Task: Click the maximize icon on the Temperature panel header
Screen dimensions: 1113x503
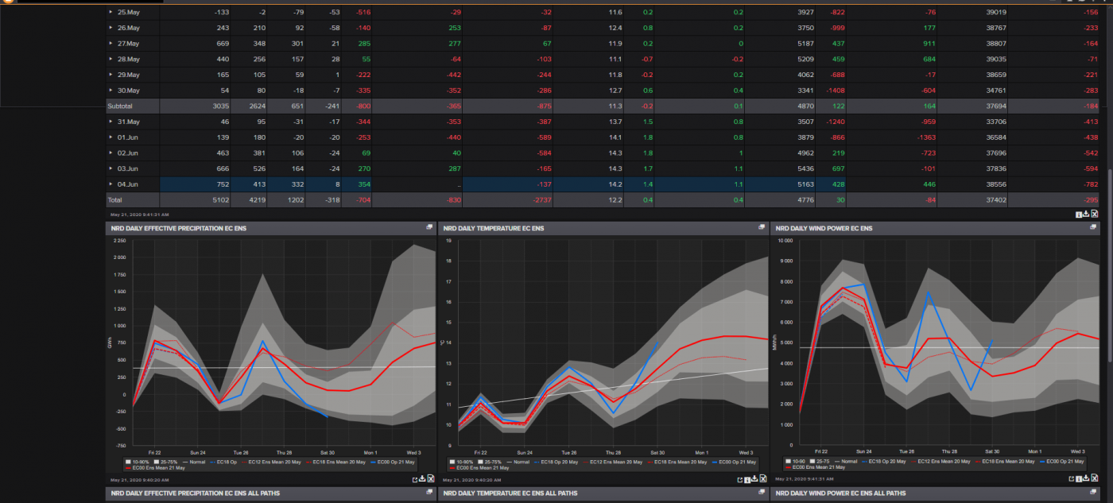Action: pyautogui.click(x=761, y=227)
